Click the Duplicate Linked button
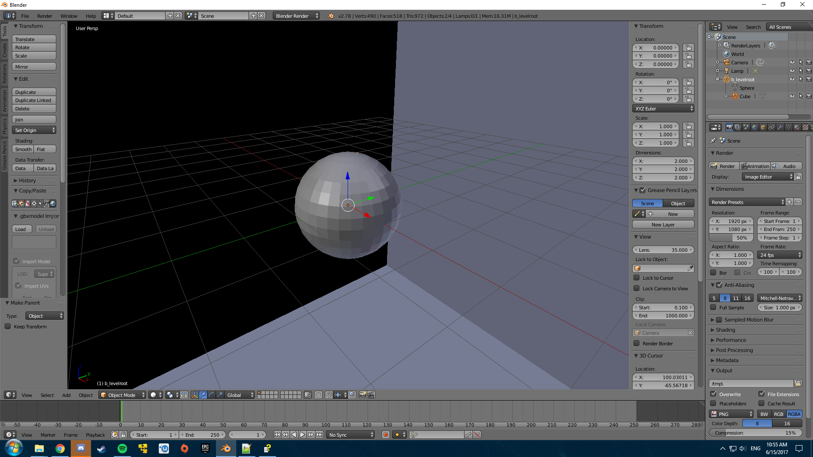 (33, 100)
